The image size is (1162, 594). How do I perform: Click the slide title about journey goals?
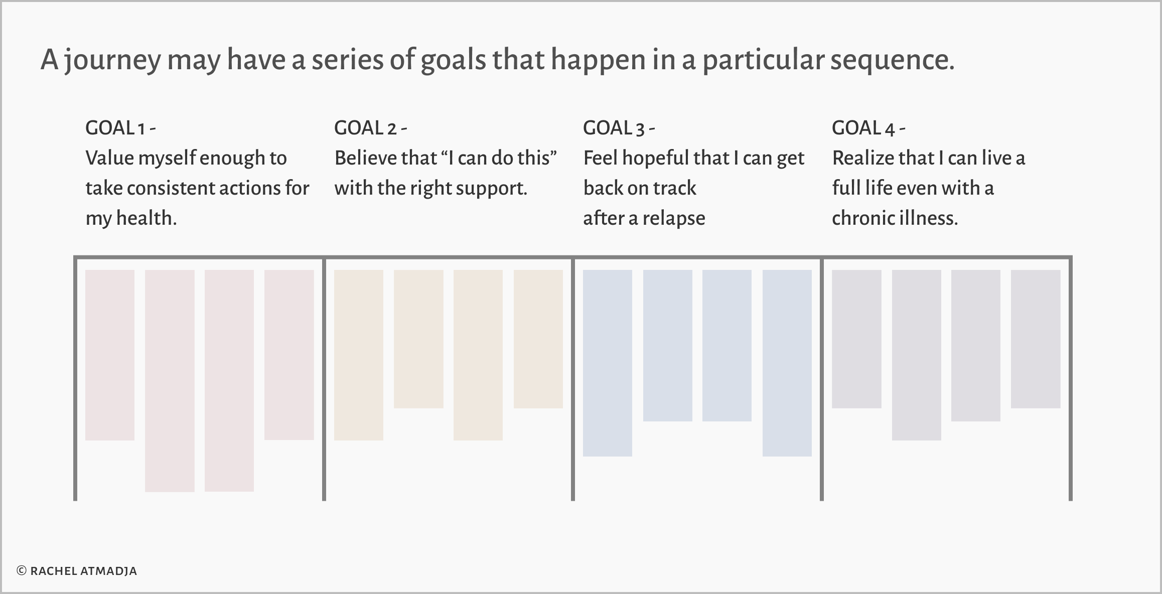coord(497,60)
